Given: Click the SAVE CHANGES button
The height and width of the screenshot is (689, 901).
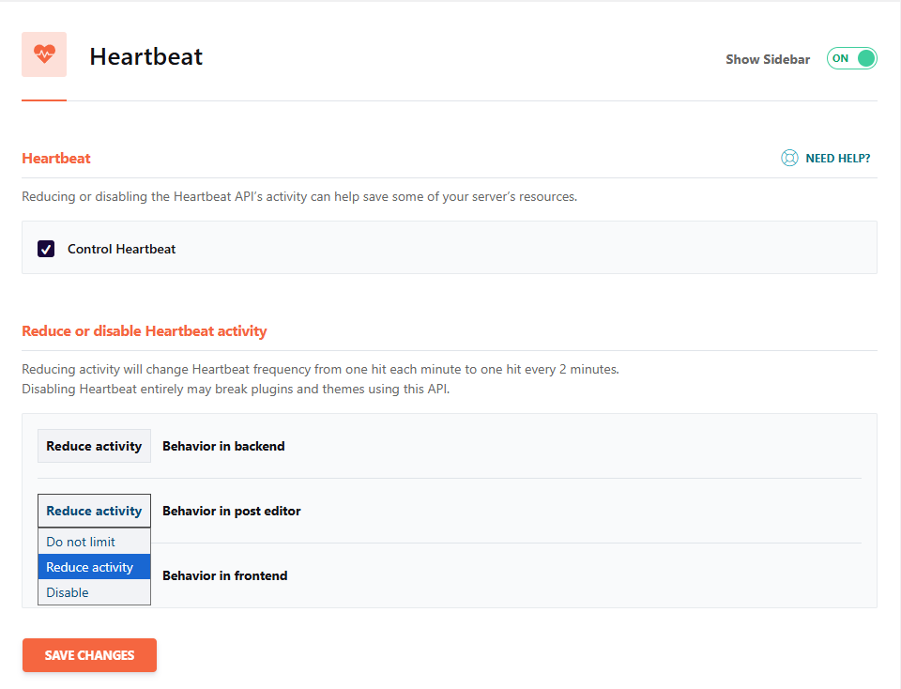Looking at the screenshot, I should [89, 654].
